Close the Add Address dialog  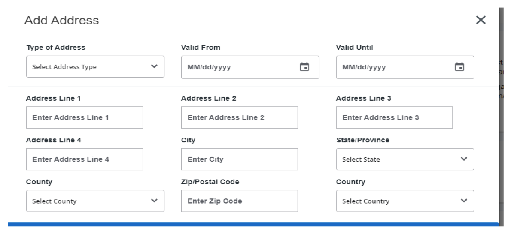pos(481,20)
